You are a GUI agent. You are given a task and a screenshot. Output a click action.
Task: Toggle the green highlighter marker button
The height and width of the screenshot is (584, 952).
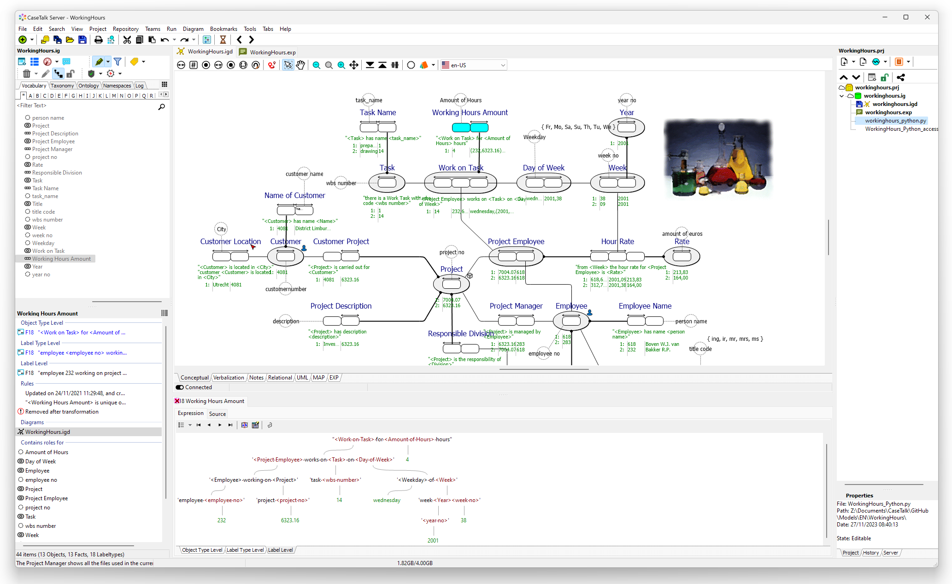click(x=99, y=61)
